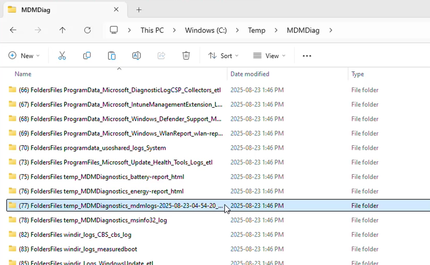Click the Cut scissors icon

point(62,55)
